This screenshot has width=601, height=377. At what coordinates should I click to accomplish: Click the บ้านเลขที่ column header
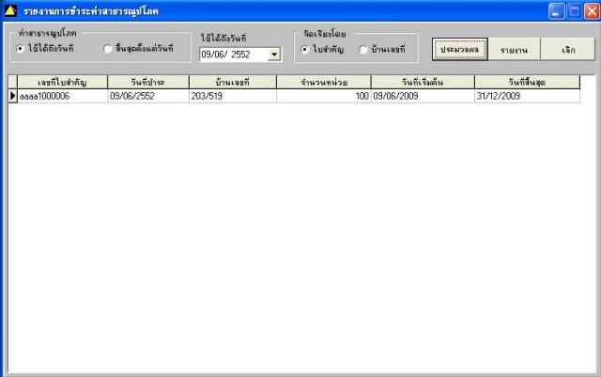click(233, 82)
